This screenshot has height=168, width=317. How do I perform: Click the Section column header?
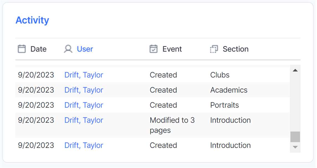coord(235,49)
